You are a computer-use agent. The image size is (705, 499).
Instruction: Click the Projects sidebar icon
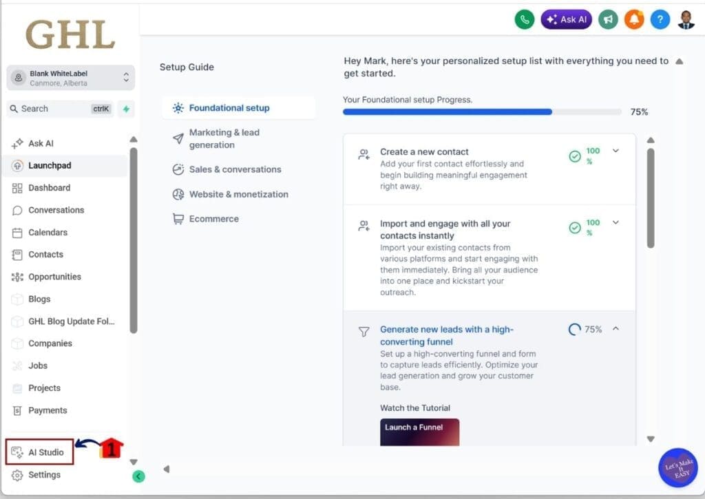coord(17,388)
